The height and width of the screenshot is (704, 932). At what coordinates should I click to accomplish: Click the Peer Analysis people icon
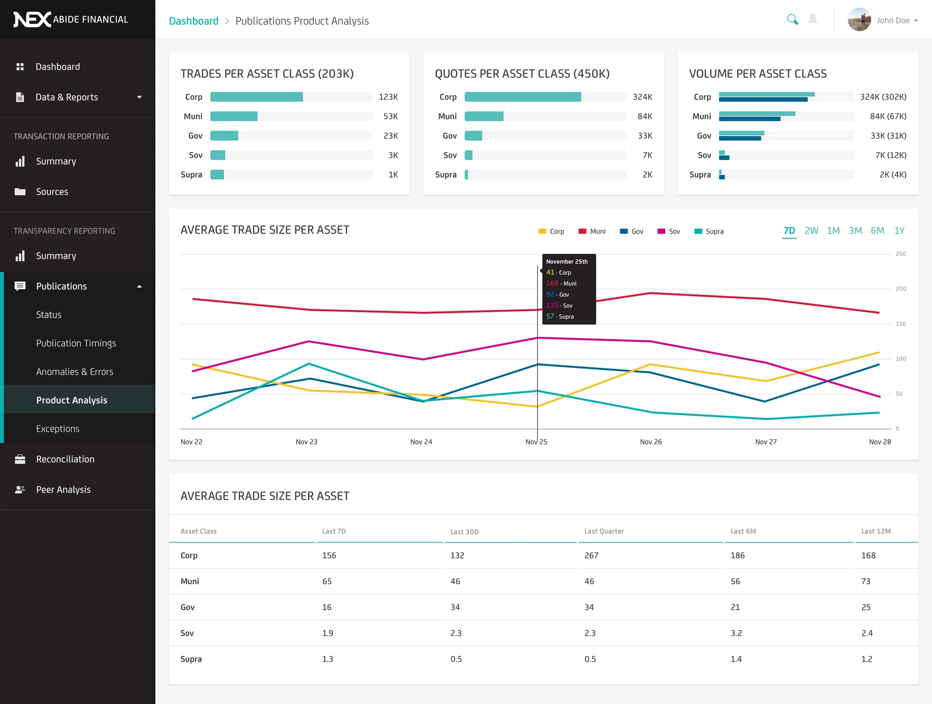click(x=20, y=489)
